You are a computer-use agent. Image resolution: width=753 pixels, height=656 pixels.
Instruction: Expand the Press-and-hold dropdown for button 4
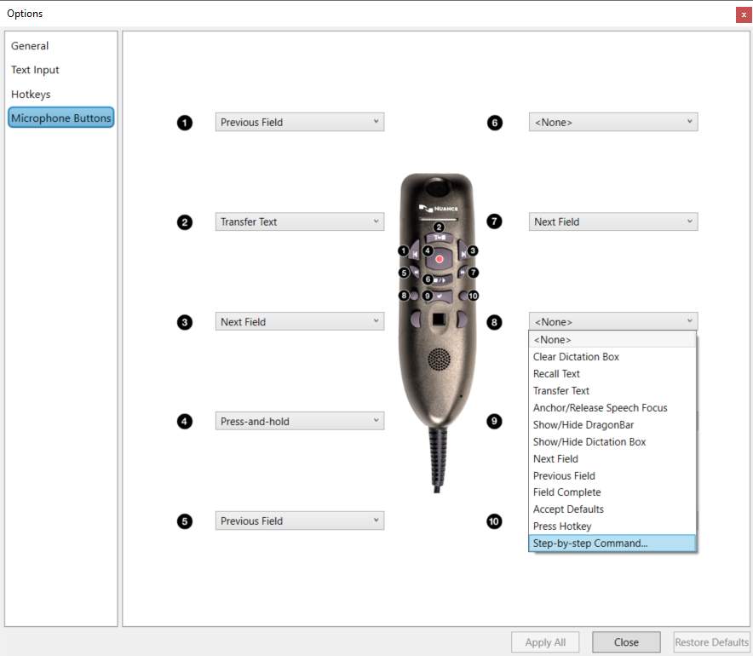[376, 421]
